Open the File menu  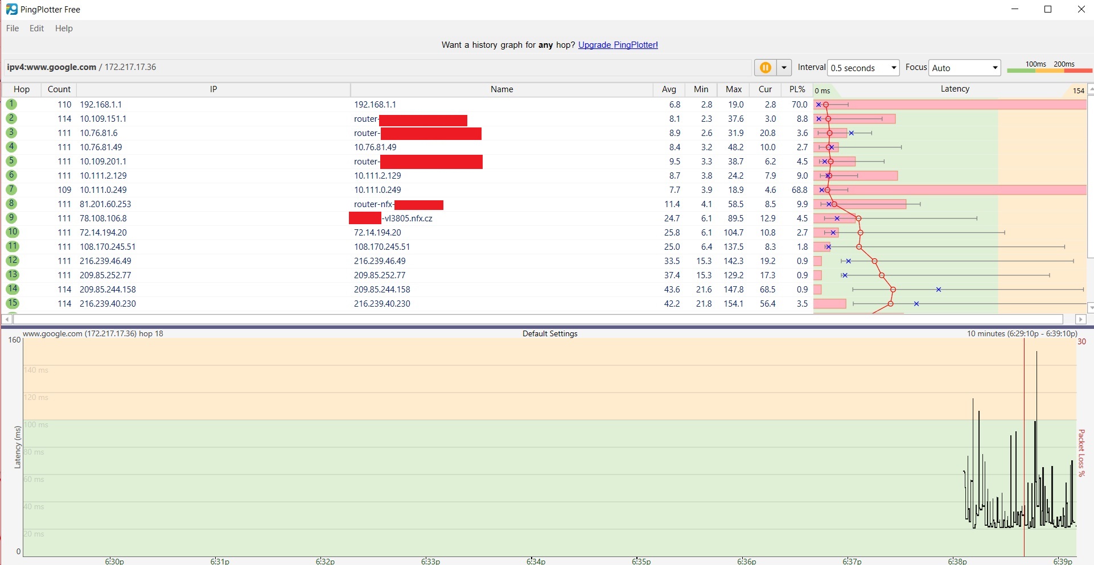(13, 28)
